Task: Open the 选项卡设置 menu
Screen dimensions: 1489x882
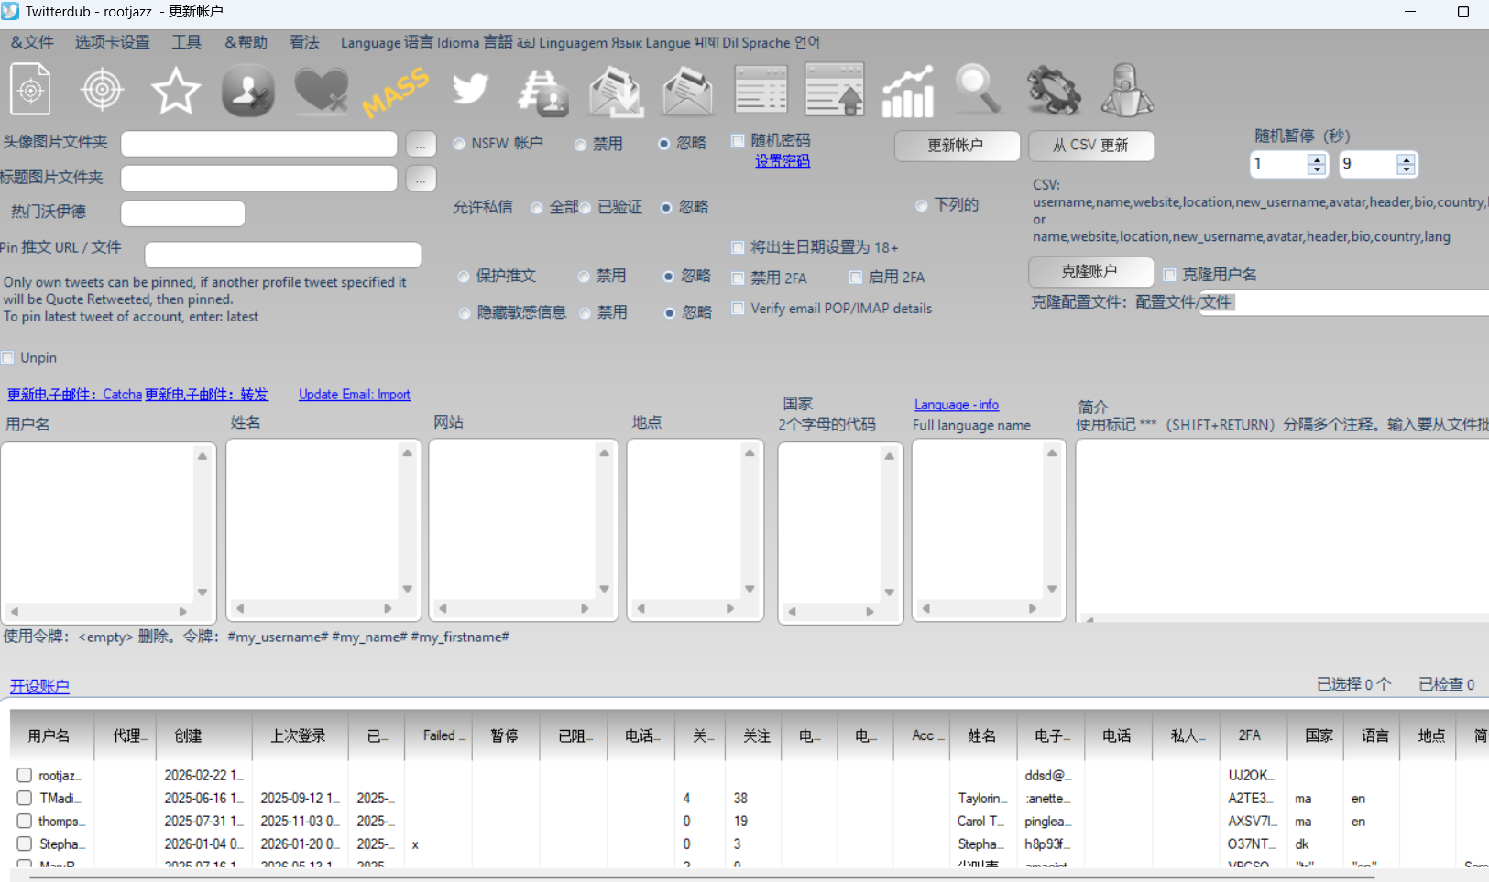Action: click(x=112, y=42)
